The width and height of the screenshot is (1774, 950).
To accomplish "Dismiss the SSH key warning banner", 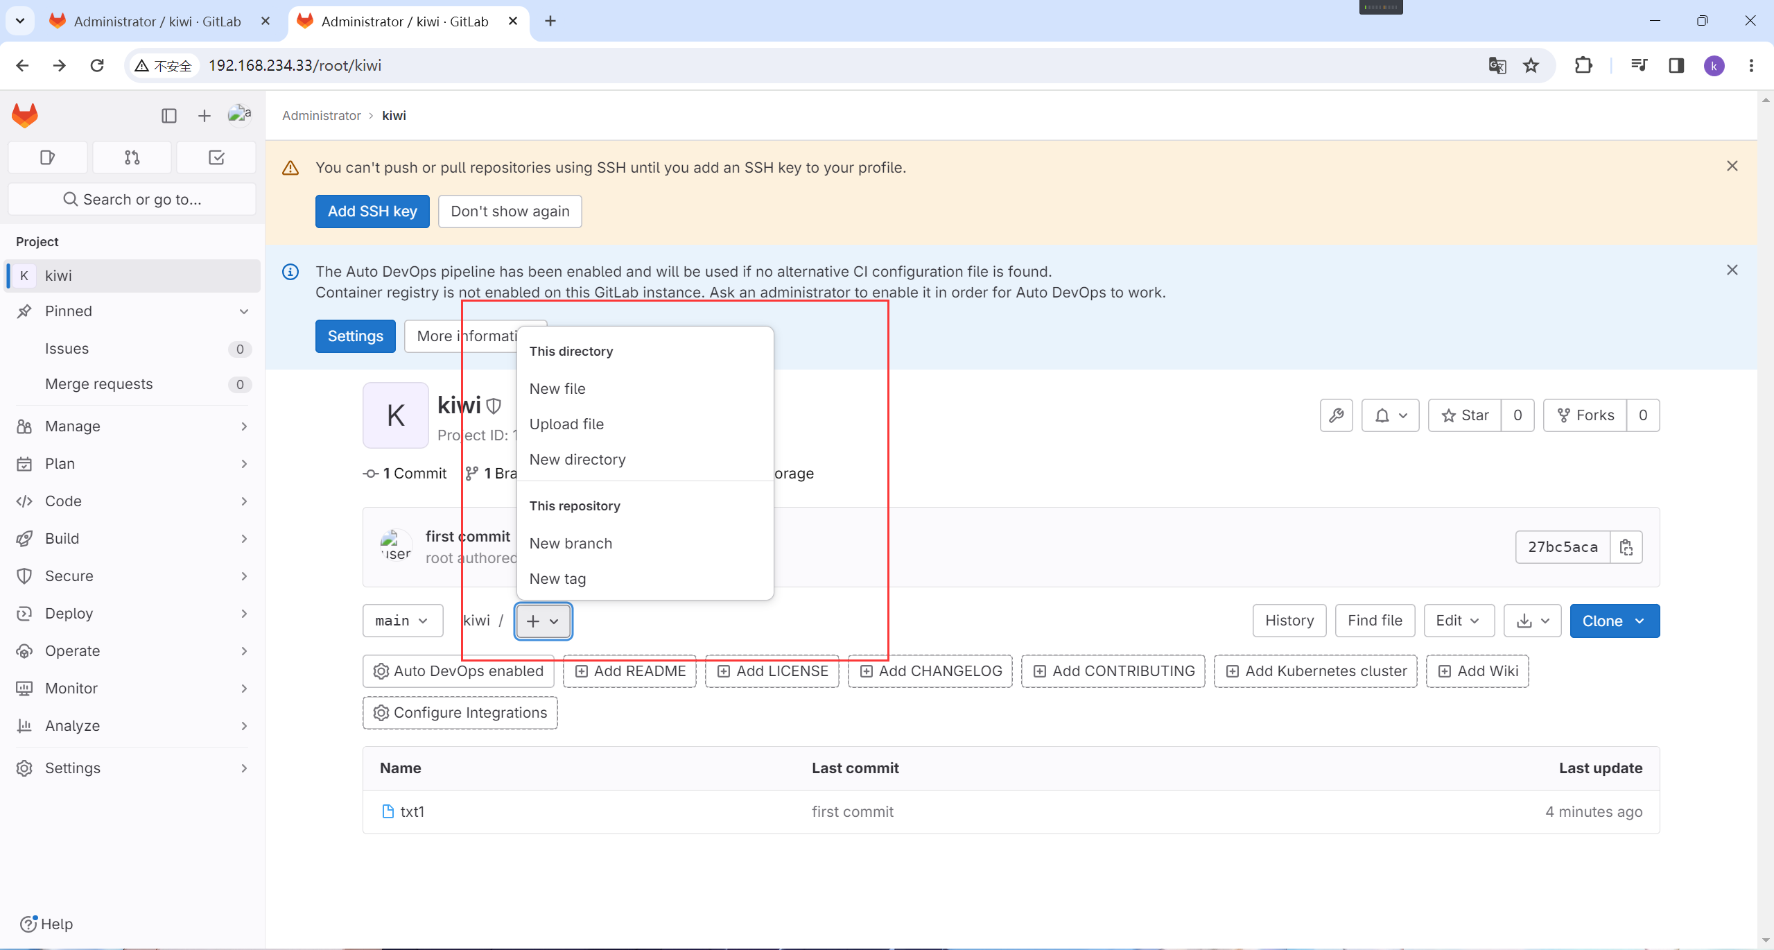I will click(1732, 166).
